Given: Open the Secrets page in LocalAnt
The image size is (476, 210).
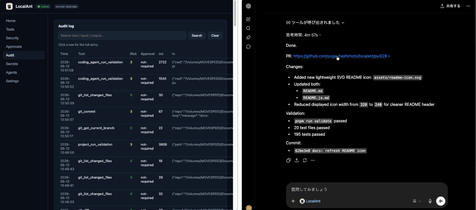Looking at the screenshot, I should (24, 64).
